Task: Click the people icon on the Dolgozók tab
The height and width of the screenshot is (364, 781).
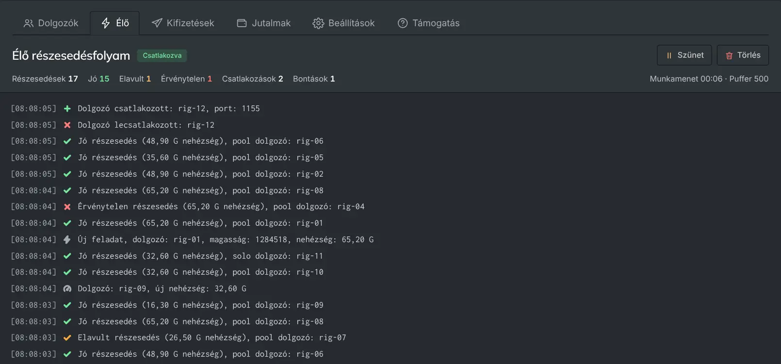Action: click(x=29, y=23)
